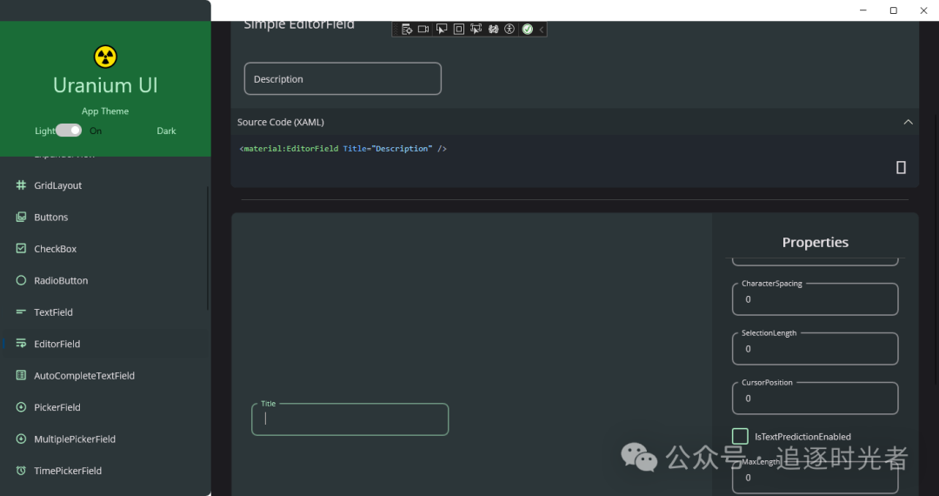Go to the TimePickerField page

coord(68,471)
